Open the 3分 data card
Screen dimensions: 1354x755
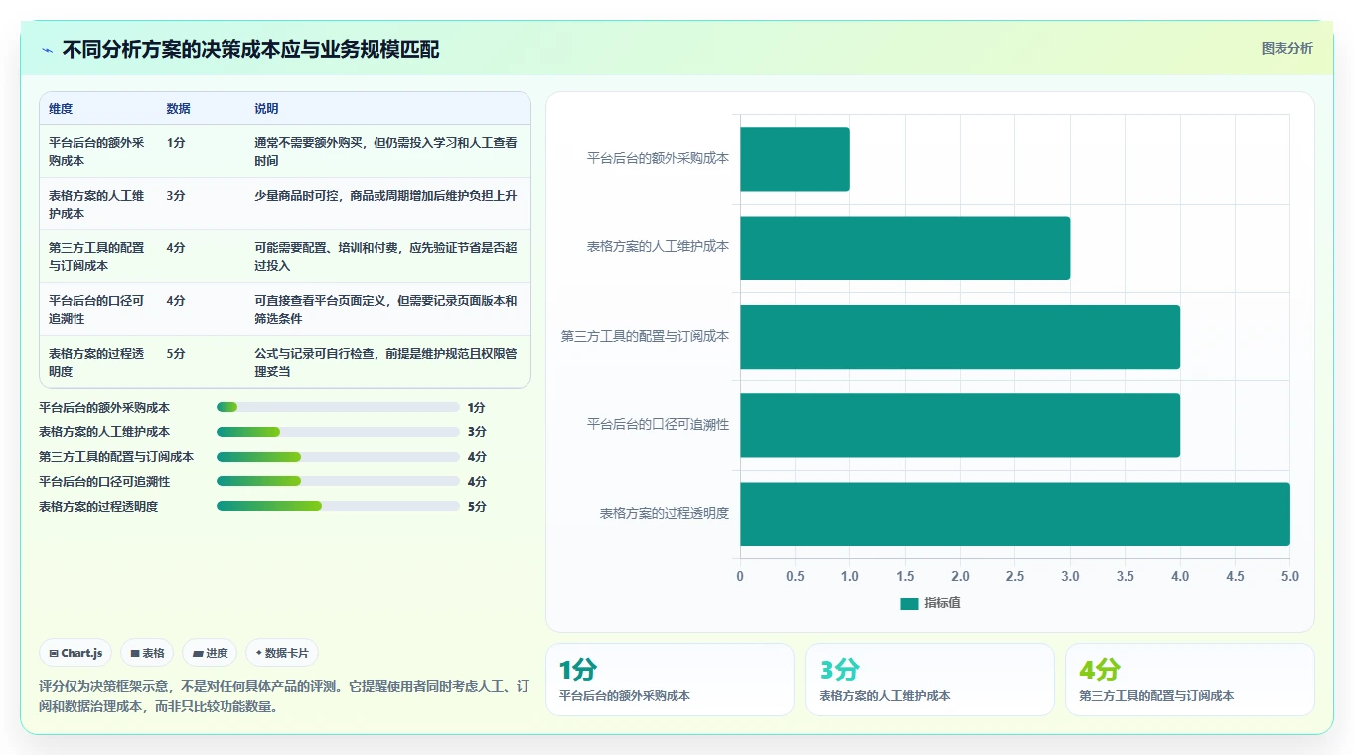[x=930, y=679]
